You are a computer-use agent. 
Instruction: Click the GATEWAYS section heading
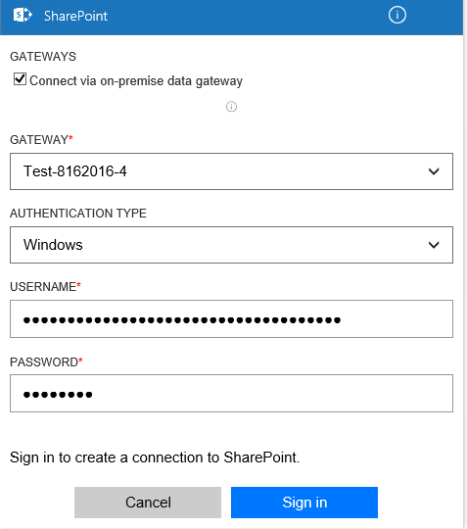(x=43, y=57)
